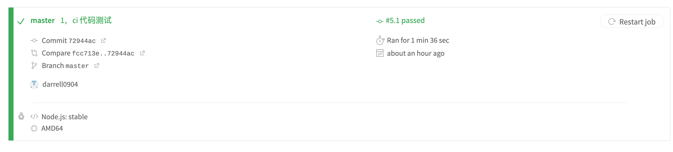The image size is (673, 152).
Task: Click the Compare fcc713e..72944ac link text
Action: point(88,53)
